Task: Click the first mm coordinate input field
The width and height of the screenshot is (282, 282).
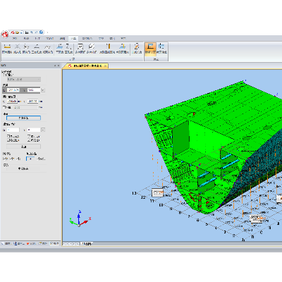Action: [12, 102]
